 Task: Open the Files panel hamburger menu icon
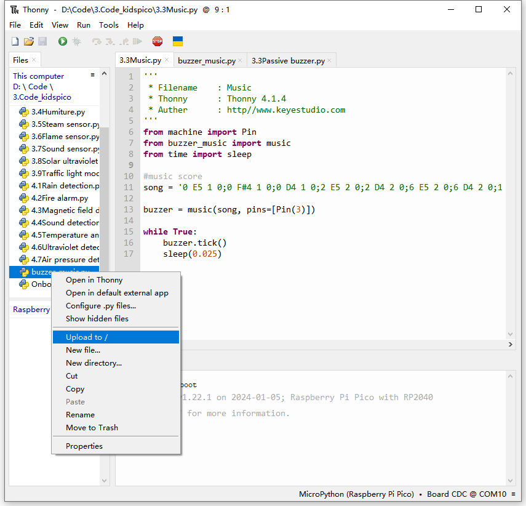pyautogui.click(x=92, y=75)
